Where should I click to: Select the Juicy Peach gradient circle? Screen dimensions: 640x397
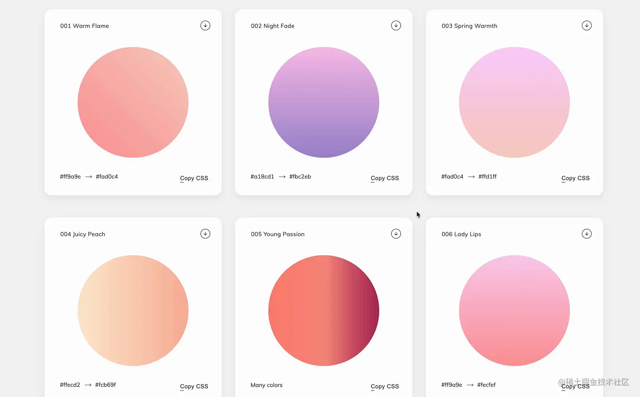(133, 311)
